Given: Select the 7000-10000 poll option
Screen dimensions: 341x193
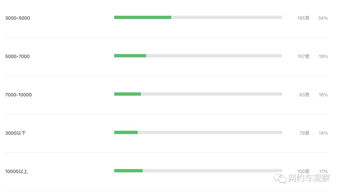Looking at the screenshot, I should (x=19, y=95).
